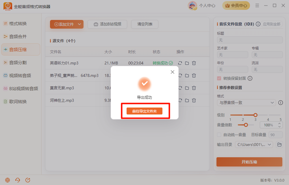Click the retry icon for 英语听力01.mp3

tap(180, 63)
